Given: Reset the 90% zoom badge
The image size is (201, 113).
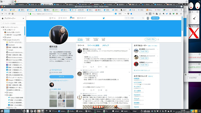Looking at the screenshot, I should click(120, 14).
